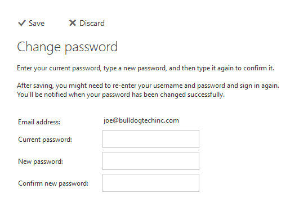
Task: Place cursor in the bottom password field
Action: click(x=151, y=183)
